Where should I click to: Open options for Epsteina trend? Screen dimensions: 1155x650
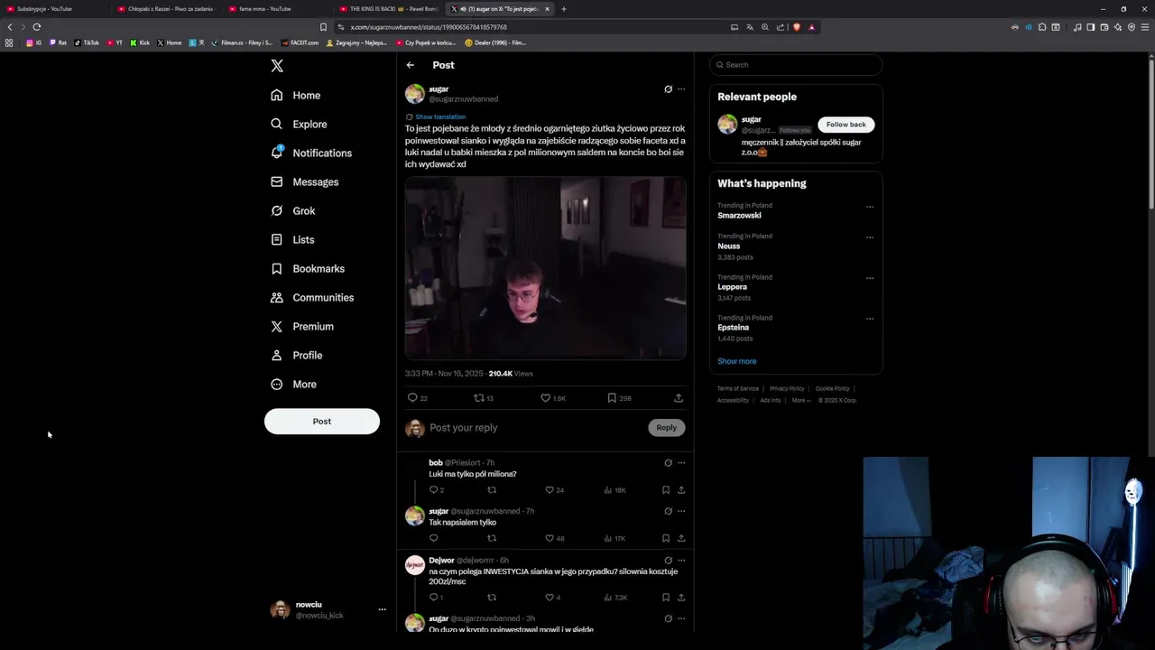[870, 319]
